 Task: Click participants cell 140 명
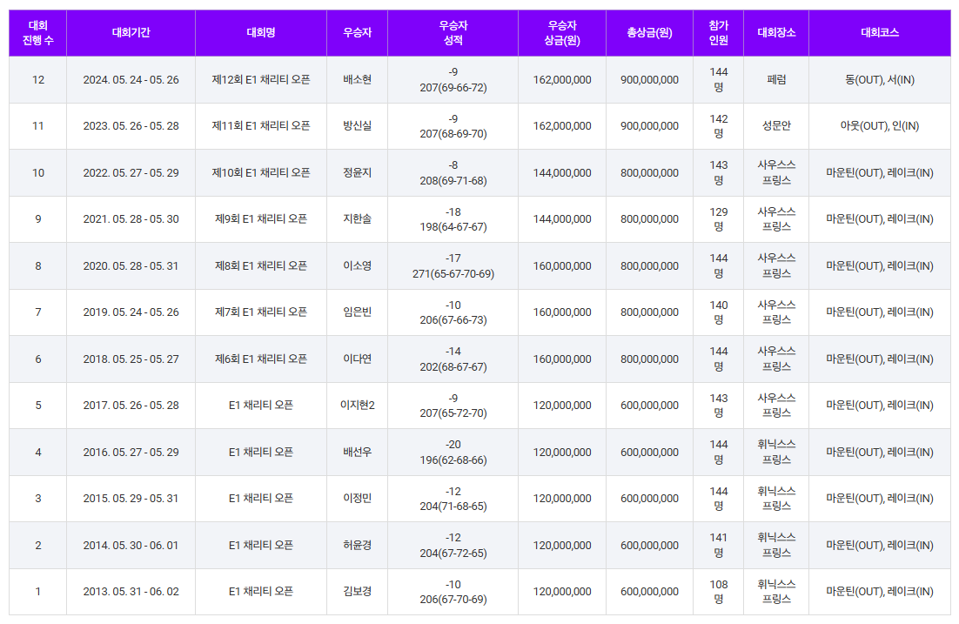click(x=719, y=312)
